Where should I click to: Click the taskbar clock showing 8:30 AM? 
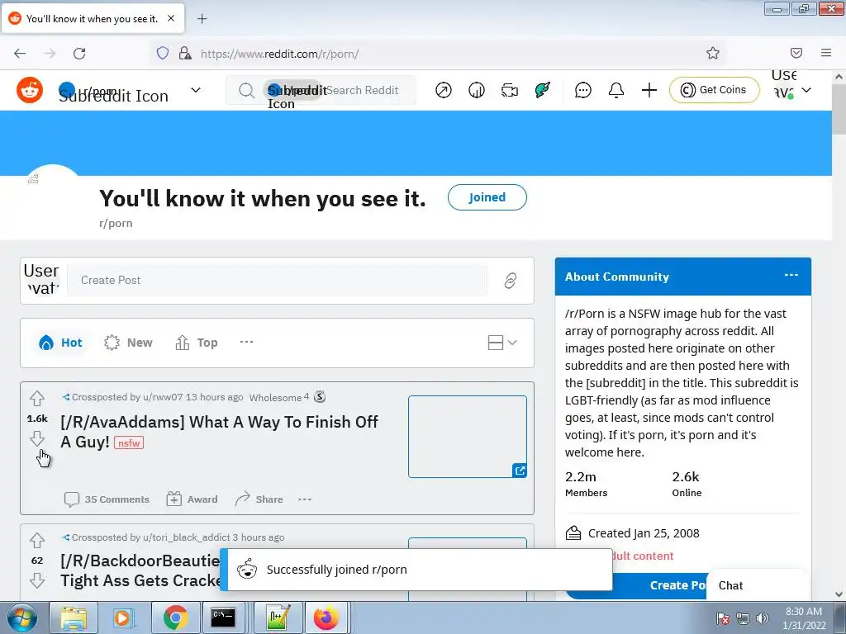pos(804,617)
